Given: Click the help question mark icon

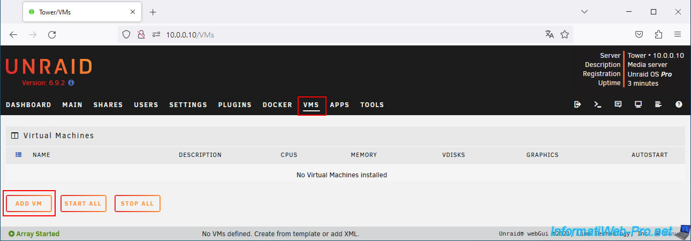Looking at the screenshot, I should point(679,104).
